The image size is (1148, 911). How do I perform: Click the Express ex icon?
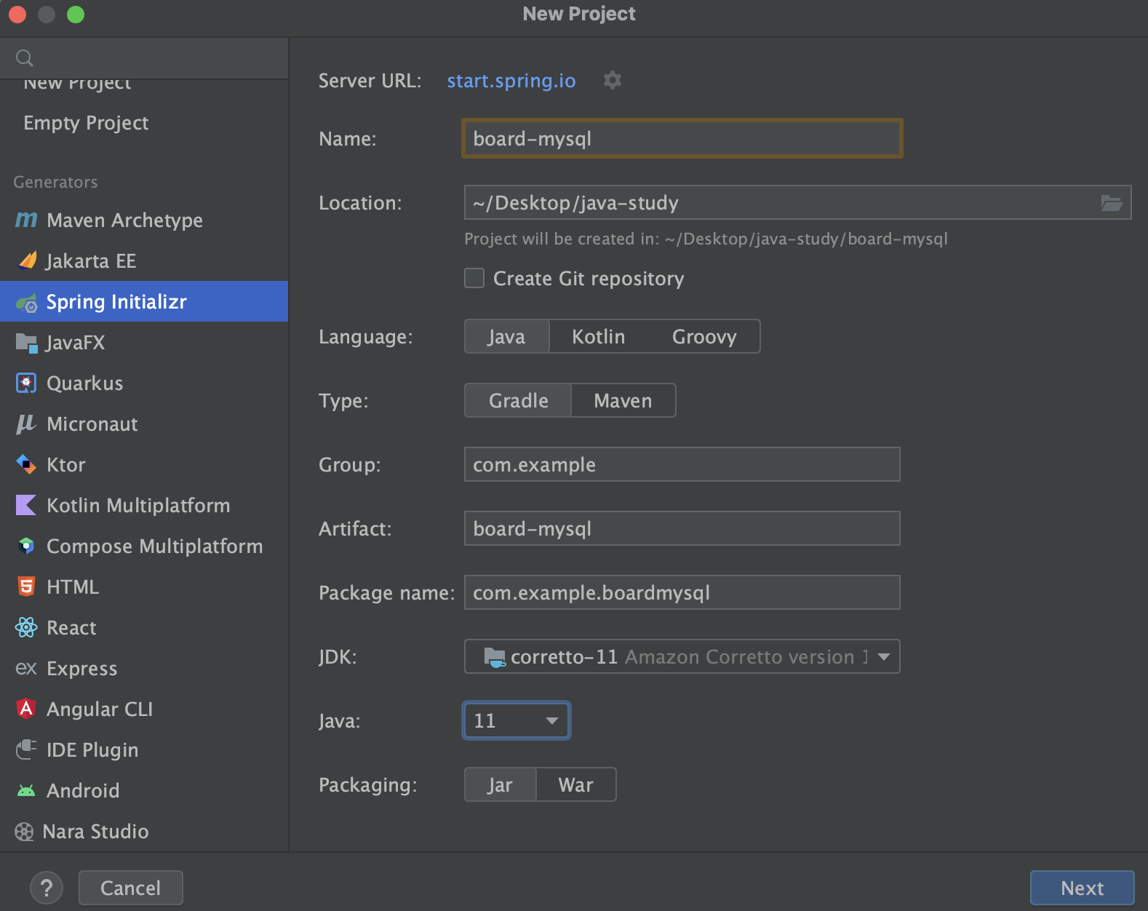tap(26, 668)
